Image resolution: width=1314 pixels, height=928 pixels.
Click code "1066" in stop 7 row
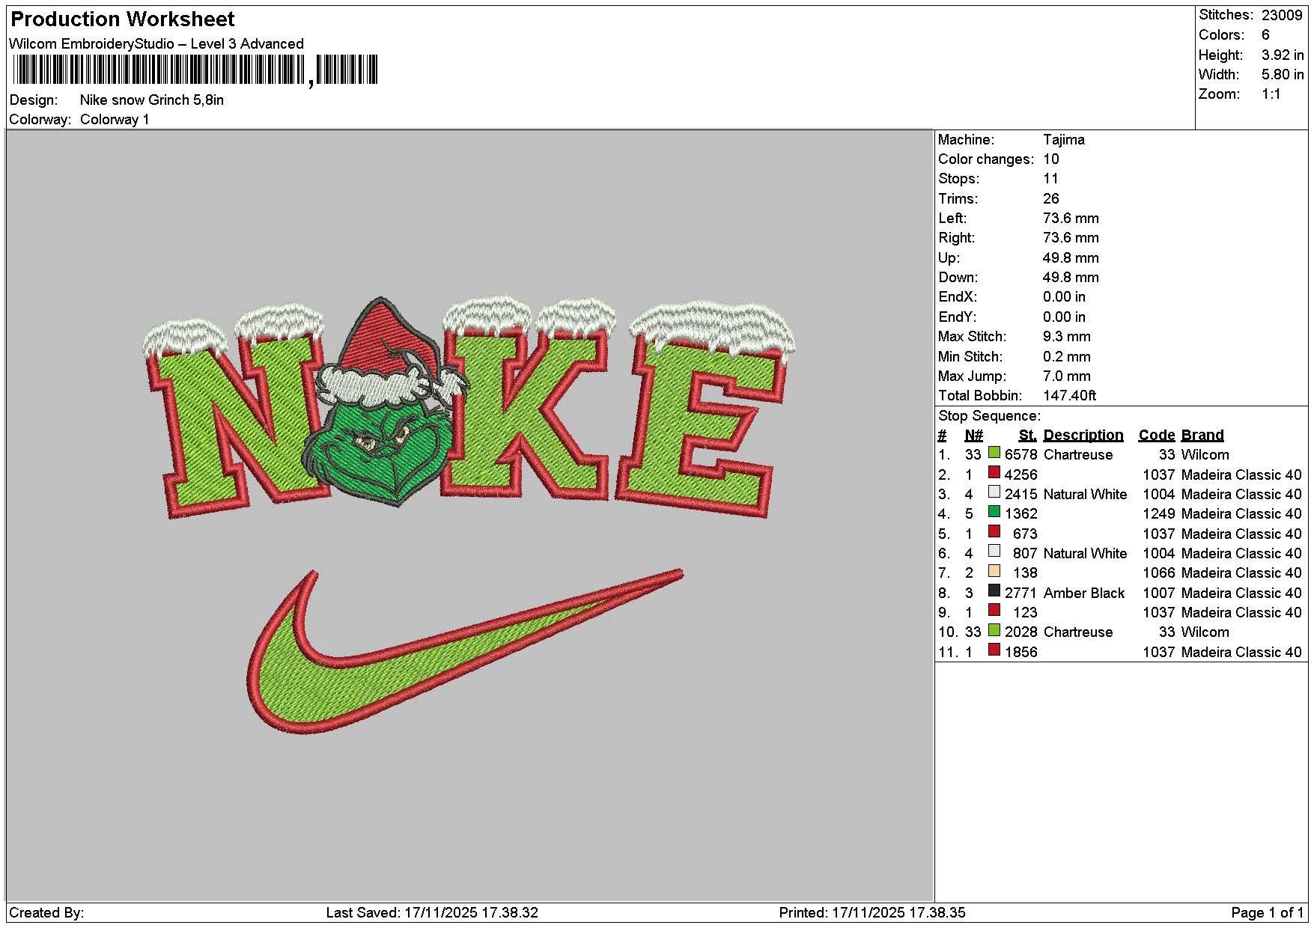1159,573
